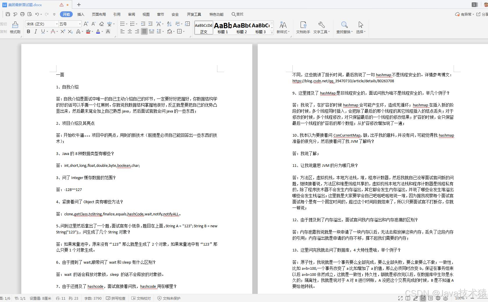Switch to the 插入 ribbon tab
The width and height of the screenshot is (488, 302).
80,14
